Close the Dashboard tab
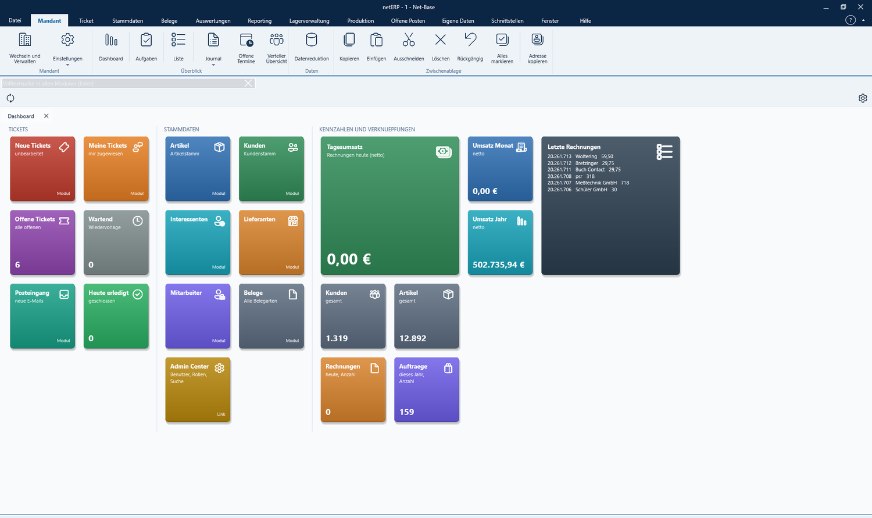The width and height of the screenshot is (872, 518). tap(47, 116)
